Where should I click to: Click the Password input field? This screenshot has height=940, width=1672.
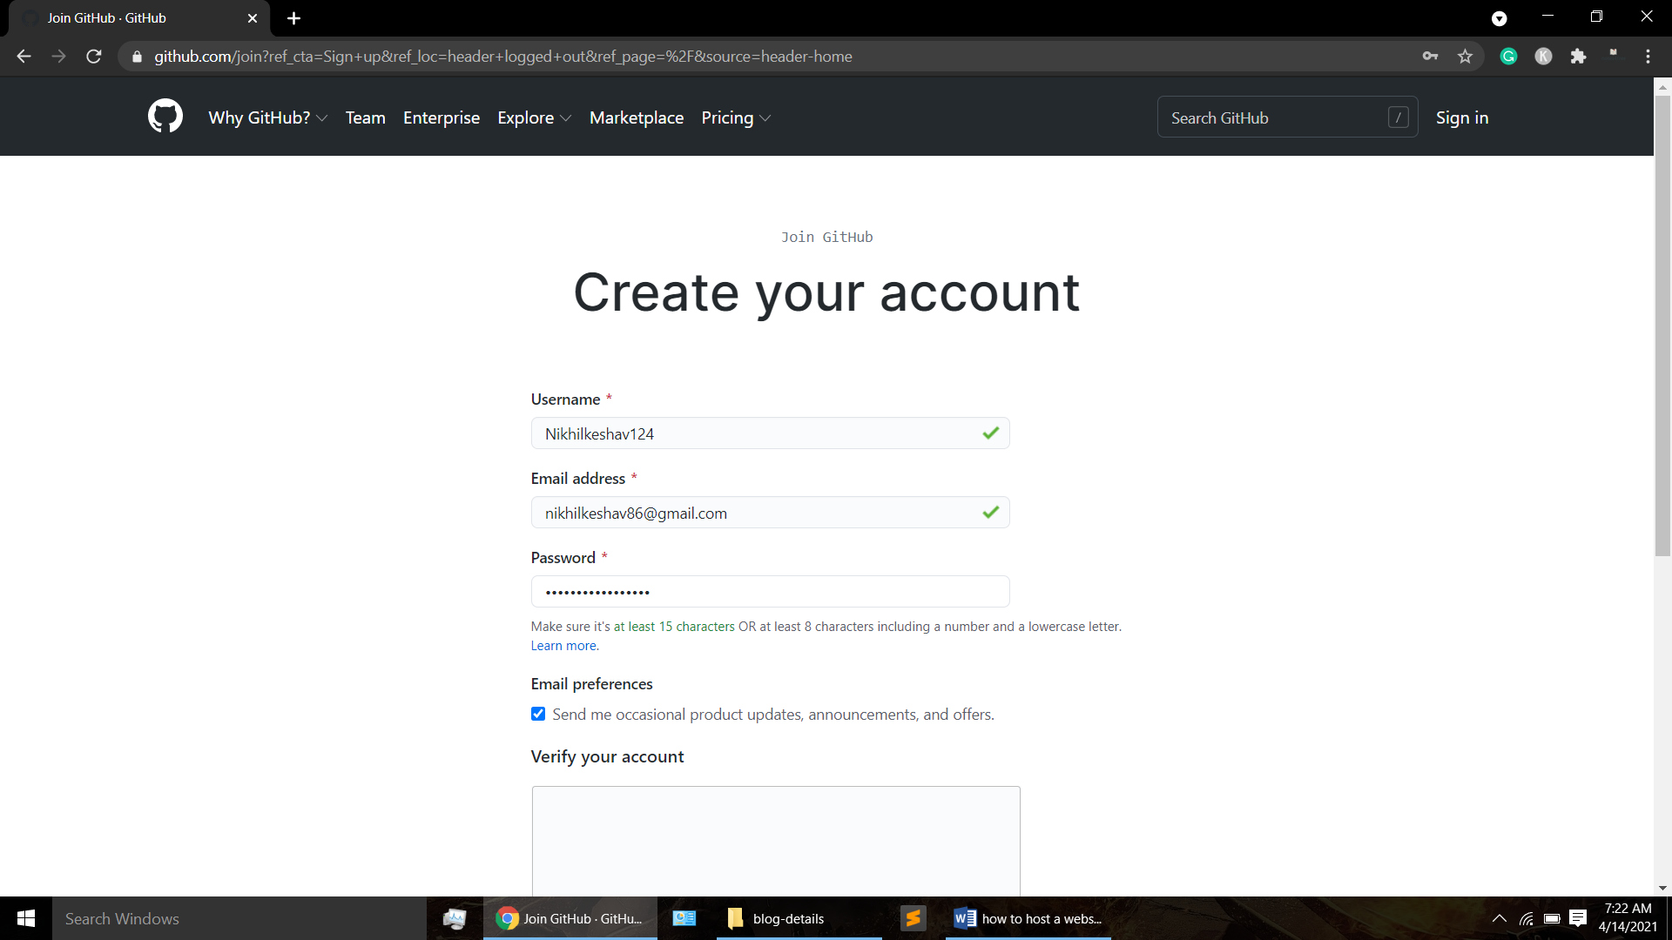(770, 592)
